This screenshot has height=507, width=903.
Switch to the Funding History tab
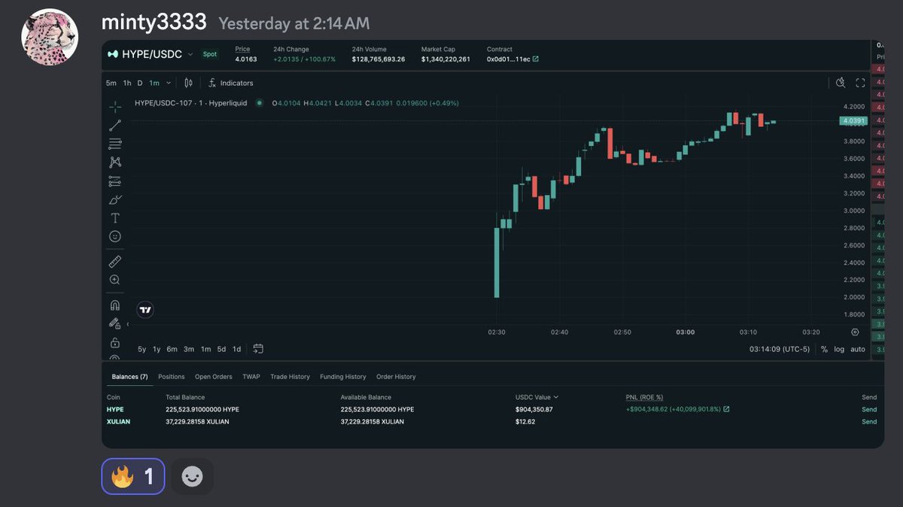343,376
